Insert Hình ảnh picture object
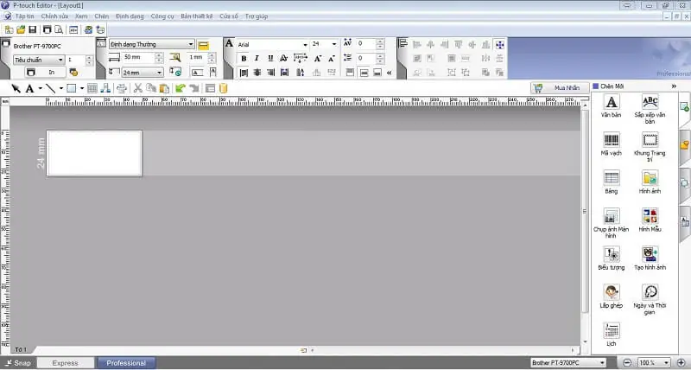 coord(650,182)
